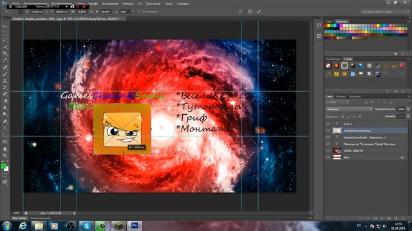This screenshot has height=231, width=412.
Task: Click the green foreground color swatch
Action: [3, 166]
